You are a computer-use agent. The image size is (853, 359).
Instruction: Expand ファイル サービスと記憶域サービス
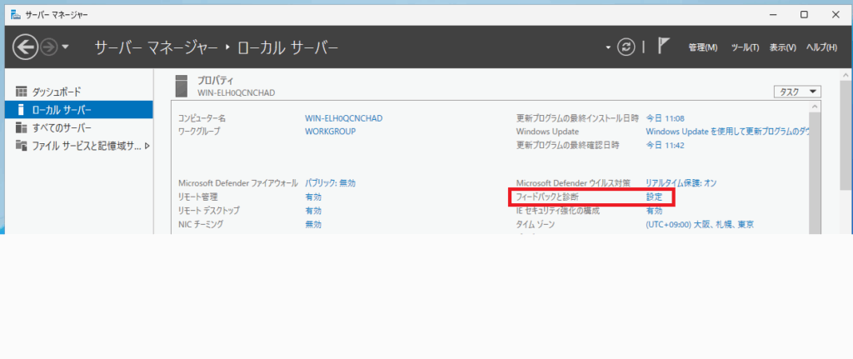pos(147,146)
